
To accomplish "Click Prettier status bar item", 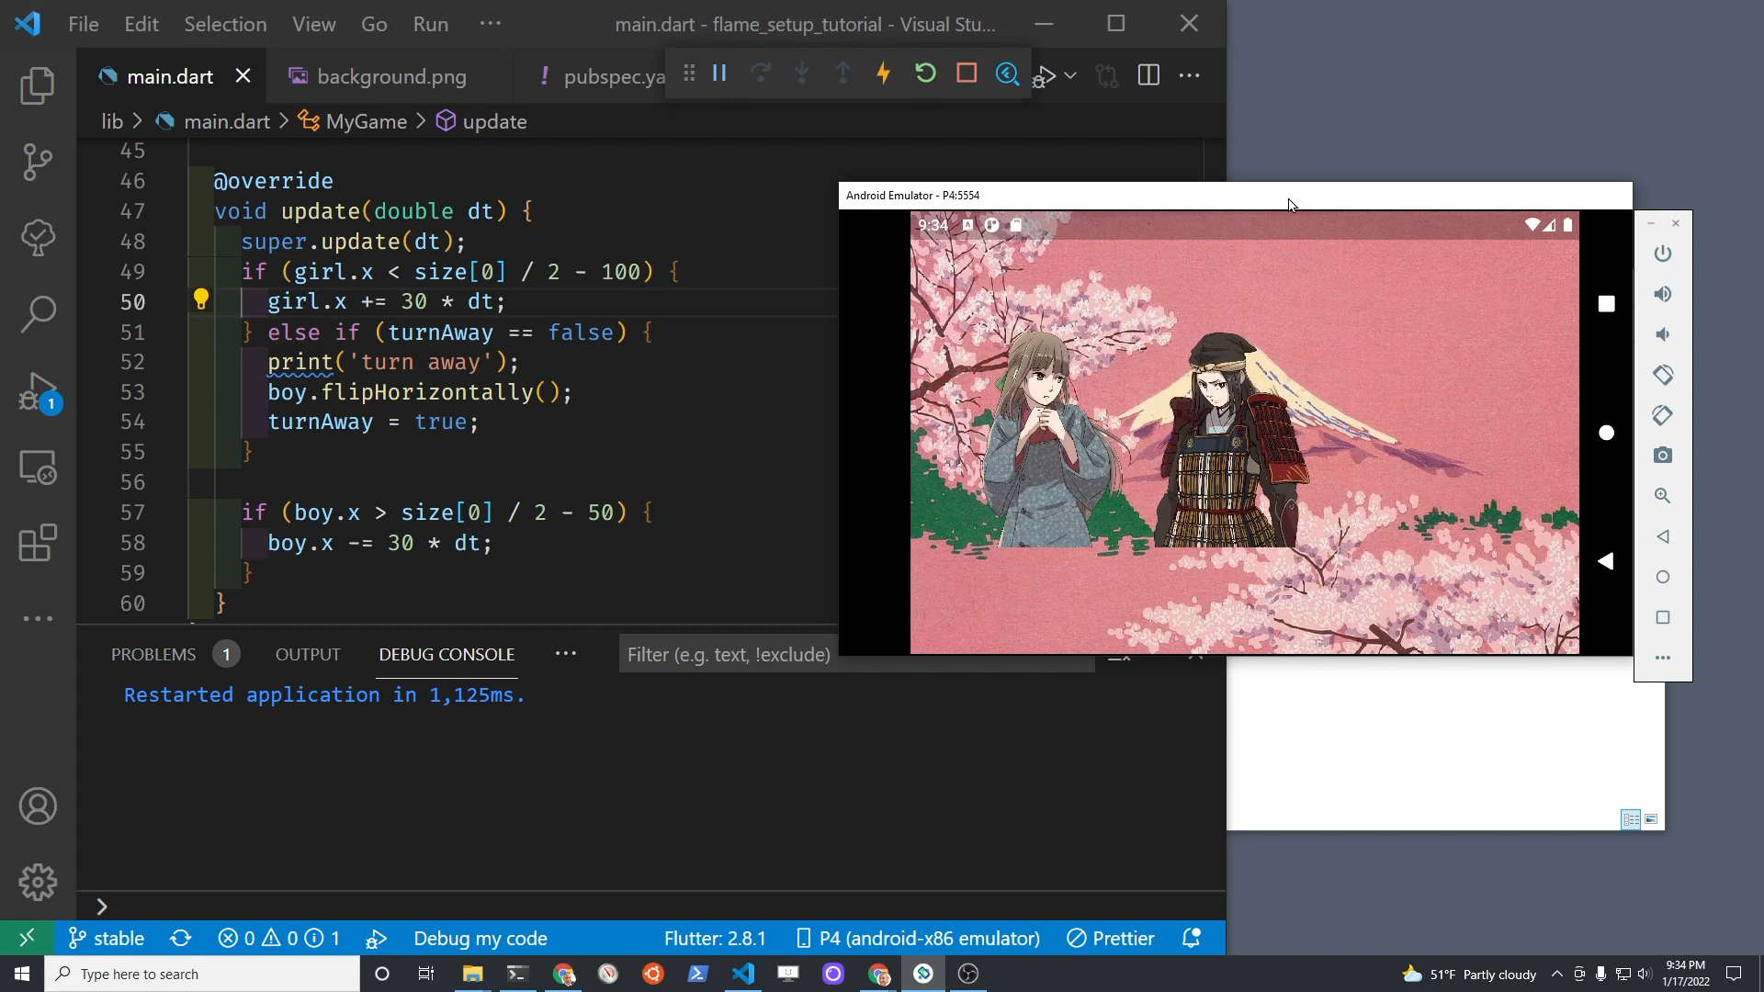I will pyautogui.click(x=1110, y=938).
